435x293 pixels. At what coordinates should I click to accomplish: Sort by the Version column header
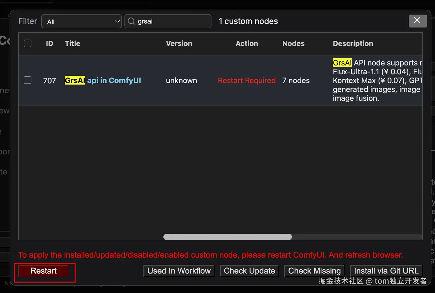pos(179,43)
